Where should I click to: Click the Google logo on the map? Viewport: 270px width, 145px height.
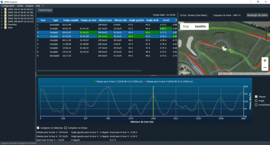coord(184,72)
